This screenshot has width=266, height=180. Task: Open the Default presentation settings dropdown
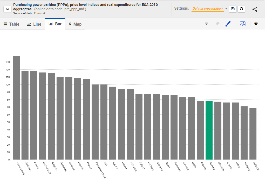pyautogui.click(x=210, y=9)
